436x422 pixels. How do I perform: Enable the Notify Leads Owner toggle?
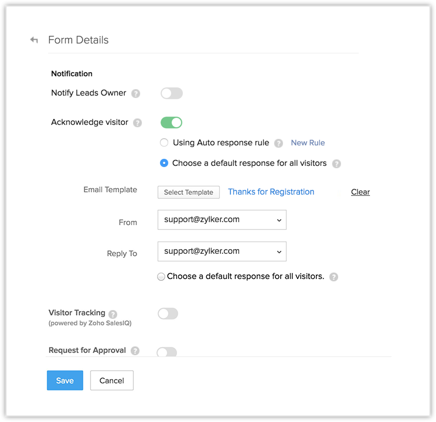[172, 93]
